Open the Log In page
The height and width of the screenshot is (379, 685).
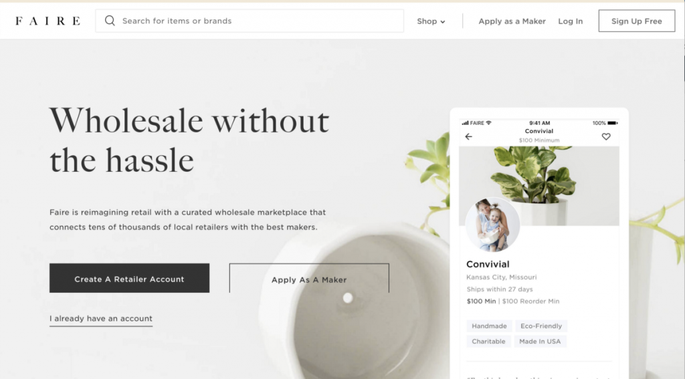[570, 21]
